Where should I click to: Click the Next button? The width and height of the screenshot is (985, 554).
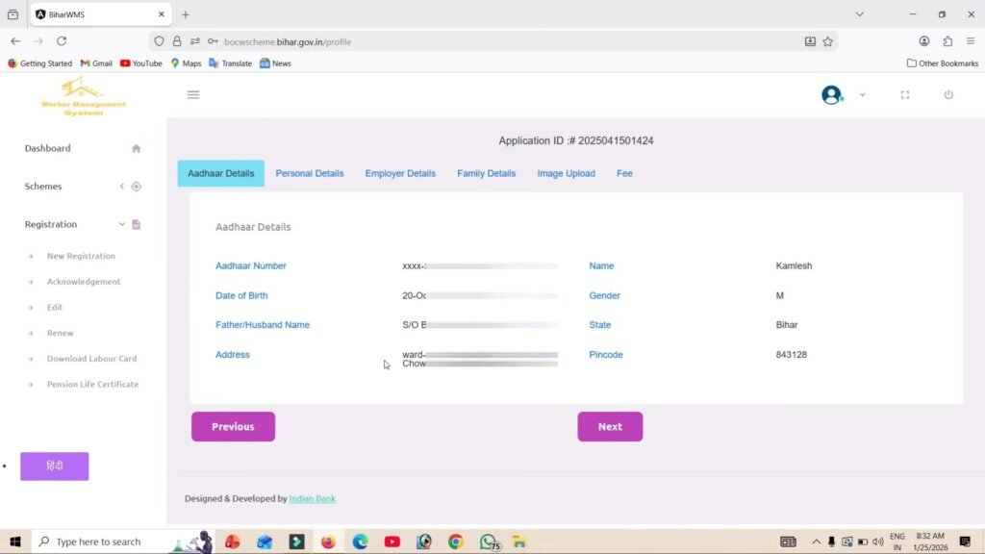tap(610, 426)
